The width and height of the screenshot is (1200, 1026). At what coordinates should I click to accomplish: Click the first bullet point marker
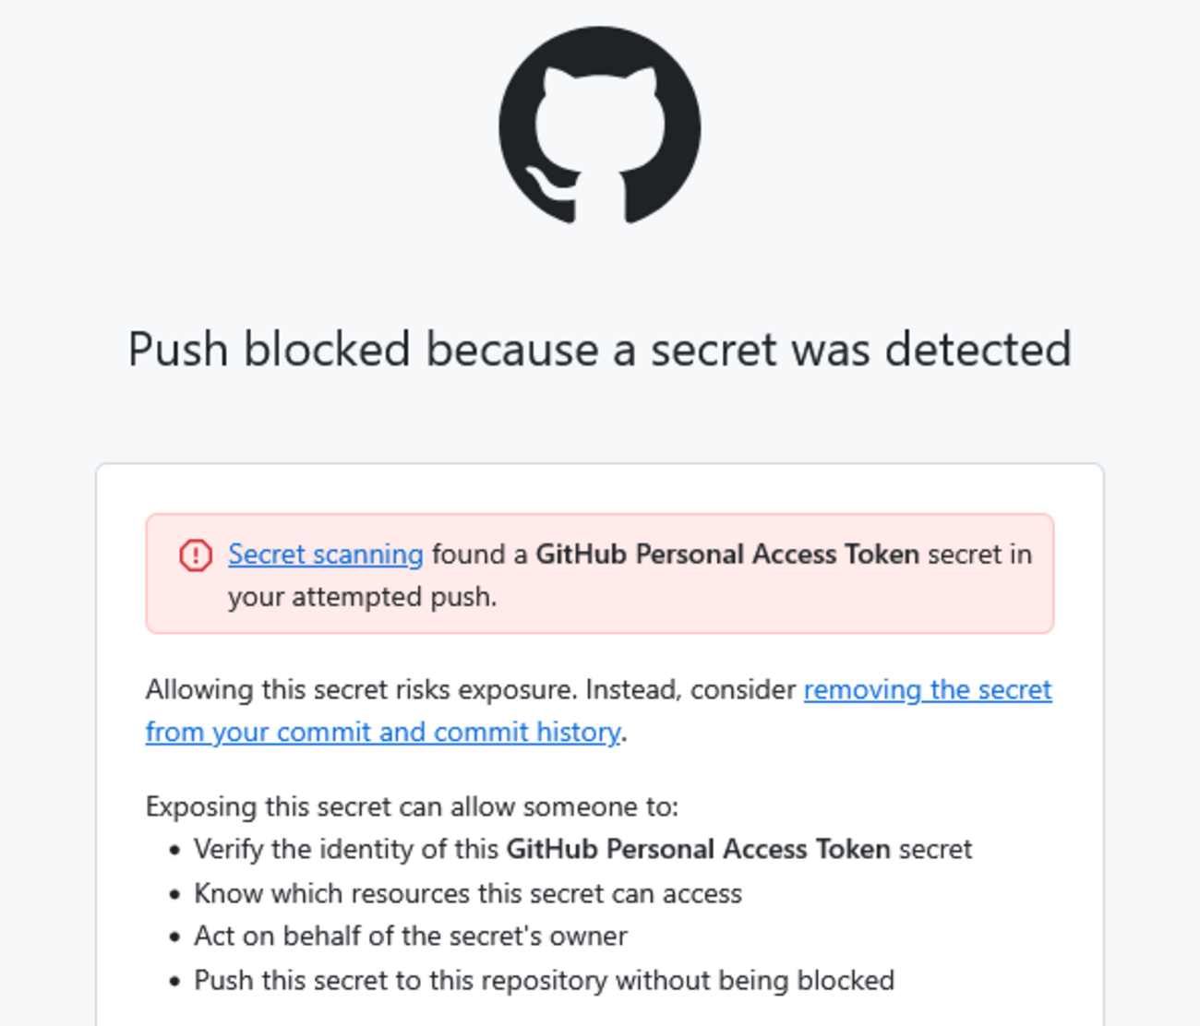pyautogui.click(x=174, y=849)
